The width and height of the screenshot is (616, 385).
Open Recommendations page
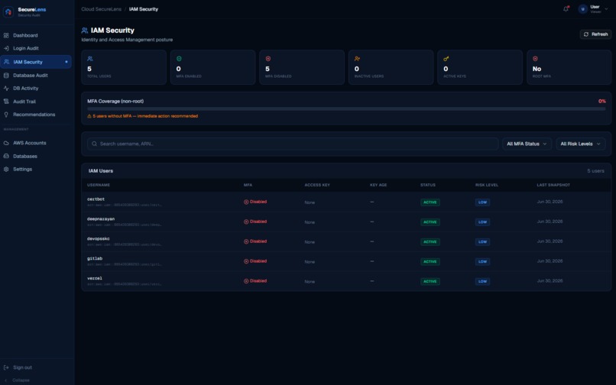36,115
